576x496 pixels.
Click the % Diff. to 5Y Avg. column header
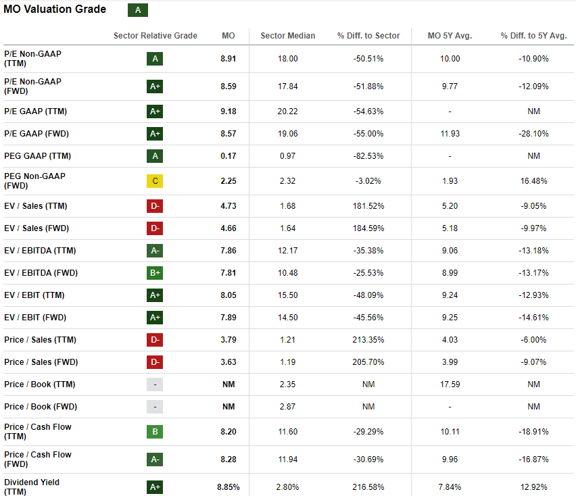point(533,36)
